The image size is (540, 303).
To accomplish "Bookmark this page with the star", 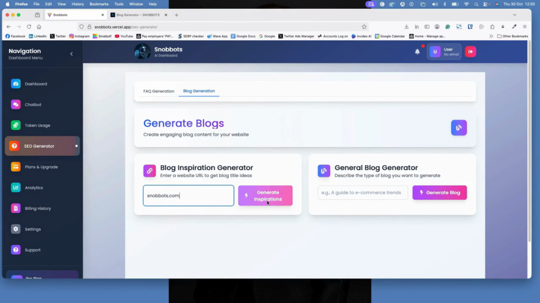I will point(364,27).
